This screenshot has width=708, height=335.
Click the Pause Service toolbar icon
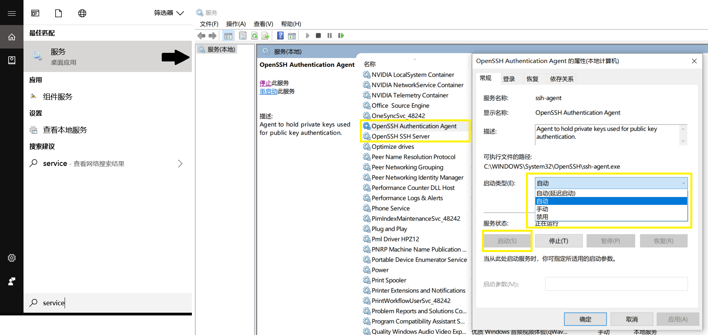click(x=330, y=36)
